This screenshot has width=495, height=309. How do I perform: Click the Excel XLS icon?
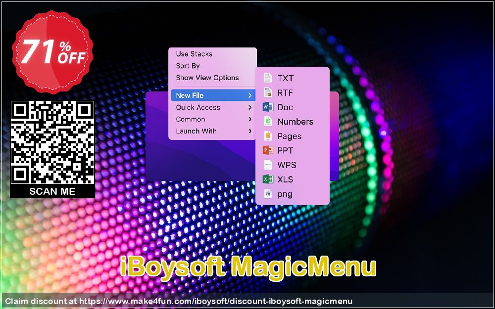268,179
